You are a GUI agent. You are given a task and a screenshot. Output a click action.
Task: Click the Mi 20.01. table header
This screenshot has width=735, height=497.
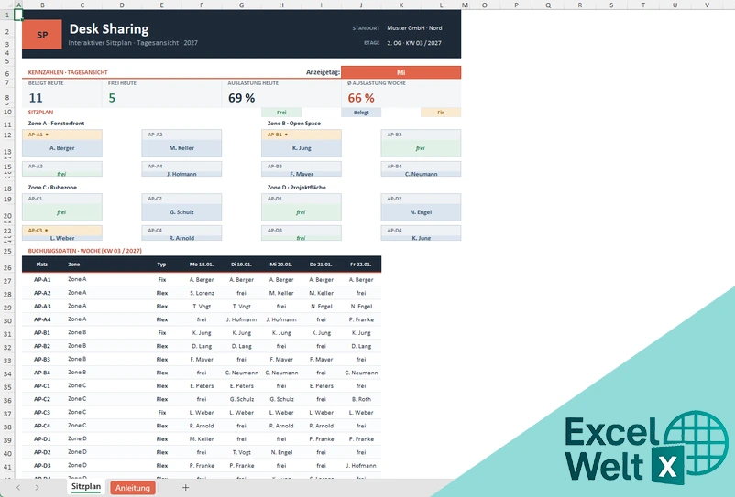coord(281,265)
